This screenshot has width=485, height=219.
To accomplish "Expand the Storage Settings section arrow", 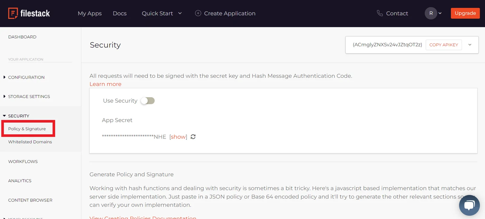I will click(4, 96).
